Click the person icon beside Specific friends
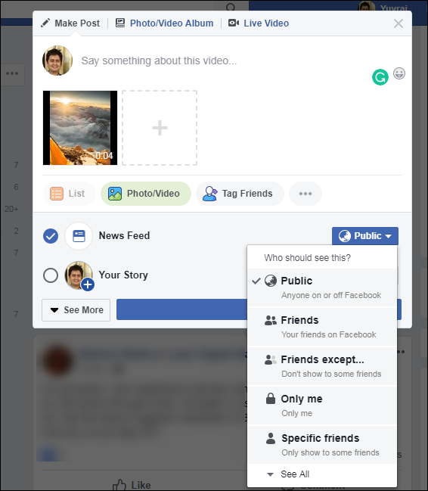Image resolution: width=428 pixels, height=491 pixels. 271,438
